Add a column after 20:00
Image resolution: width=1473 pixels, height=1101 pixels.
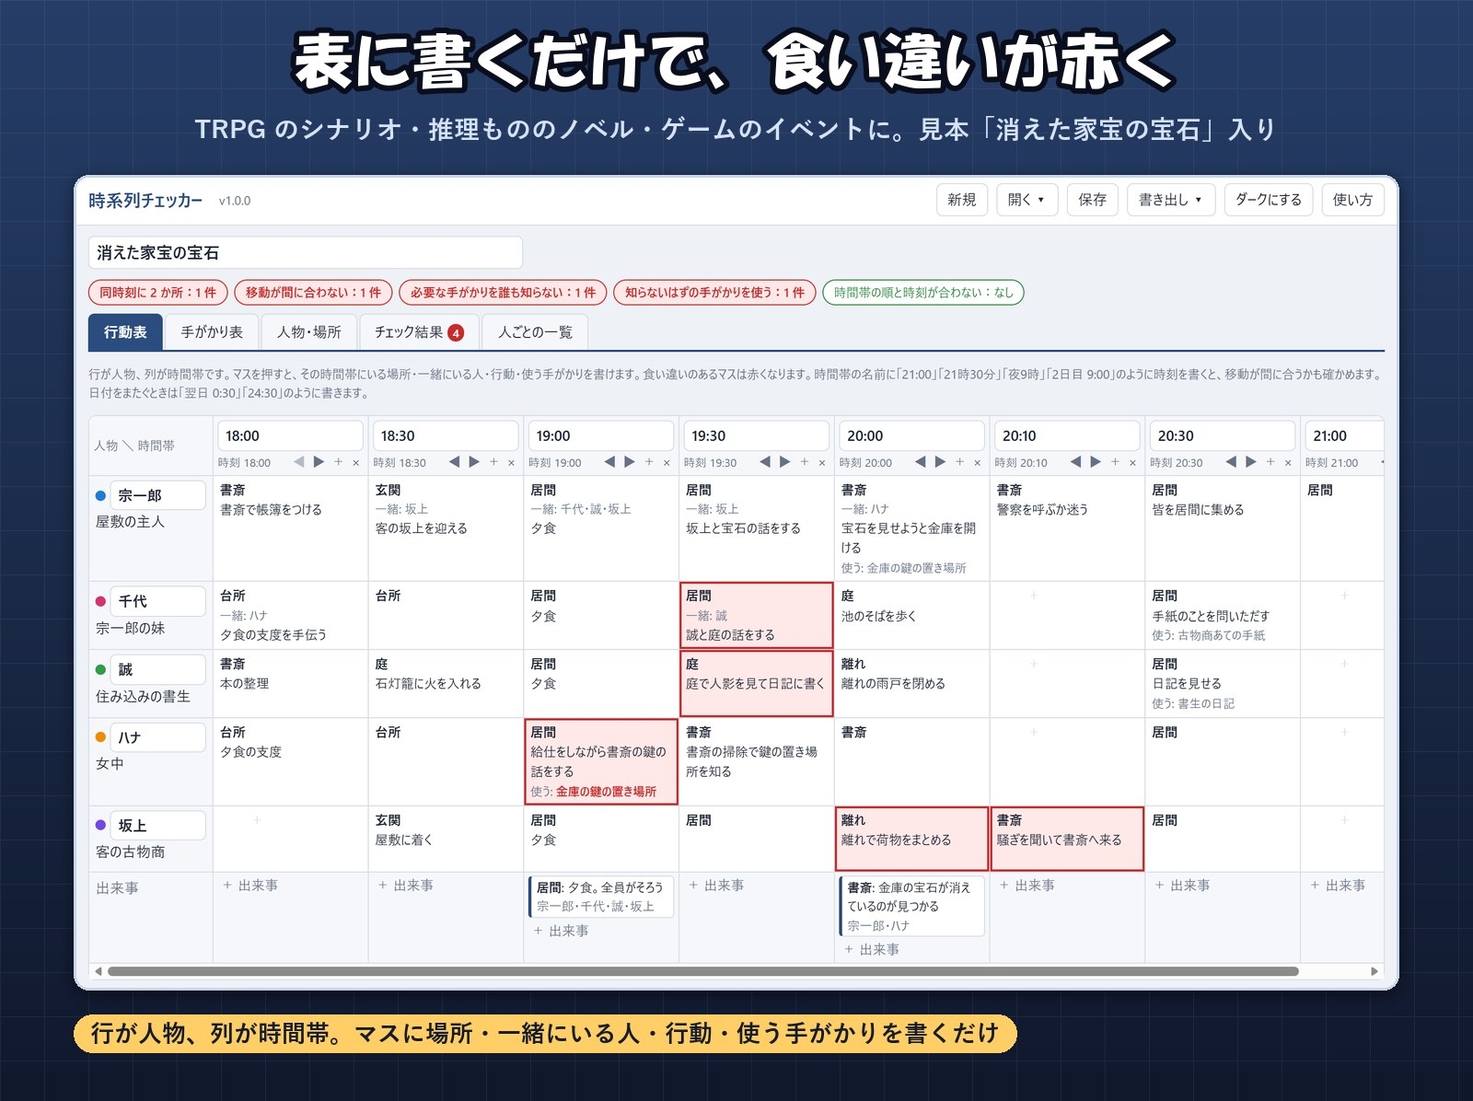pos(960,462)
